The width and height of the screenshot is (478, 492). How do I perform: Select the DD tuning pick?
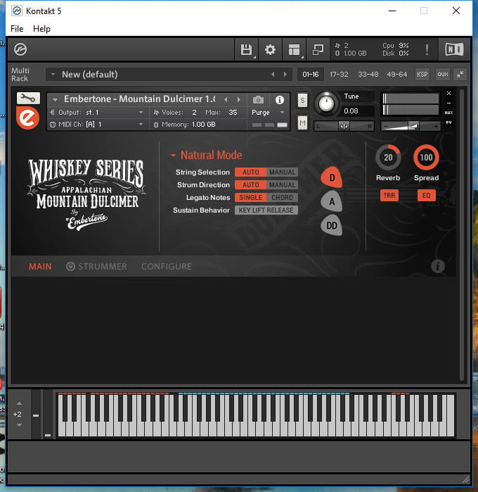point(332,225)
